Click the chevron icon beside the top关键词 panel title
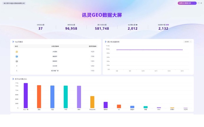 point(13,42)
